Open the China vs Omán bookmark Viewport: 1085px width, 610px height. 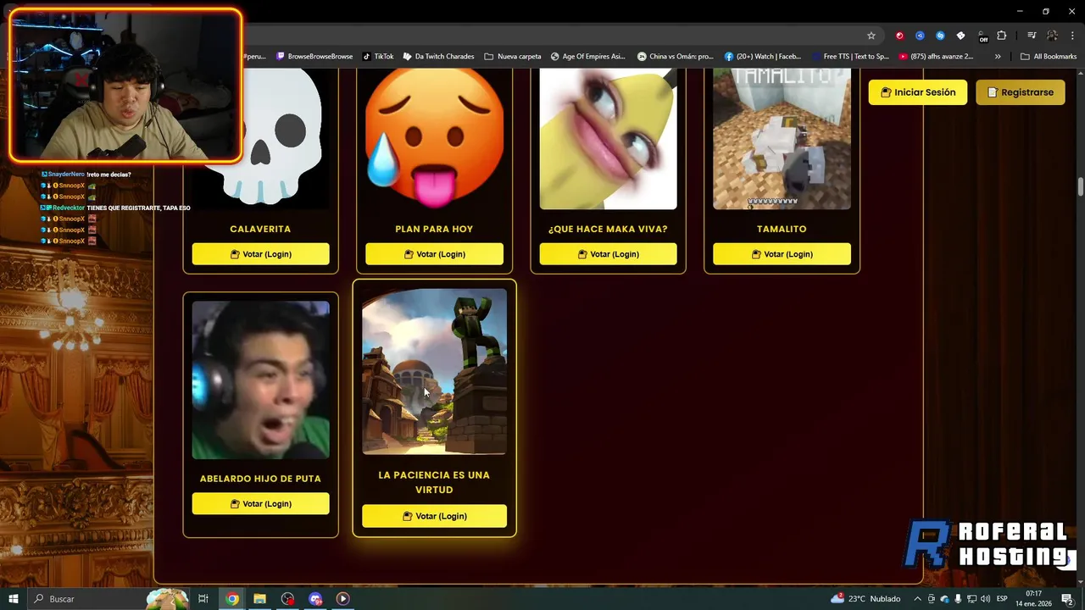[x=676, y=57]
